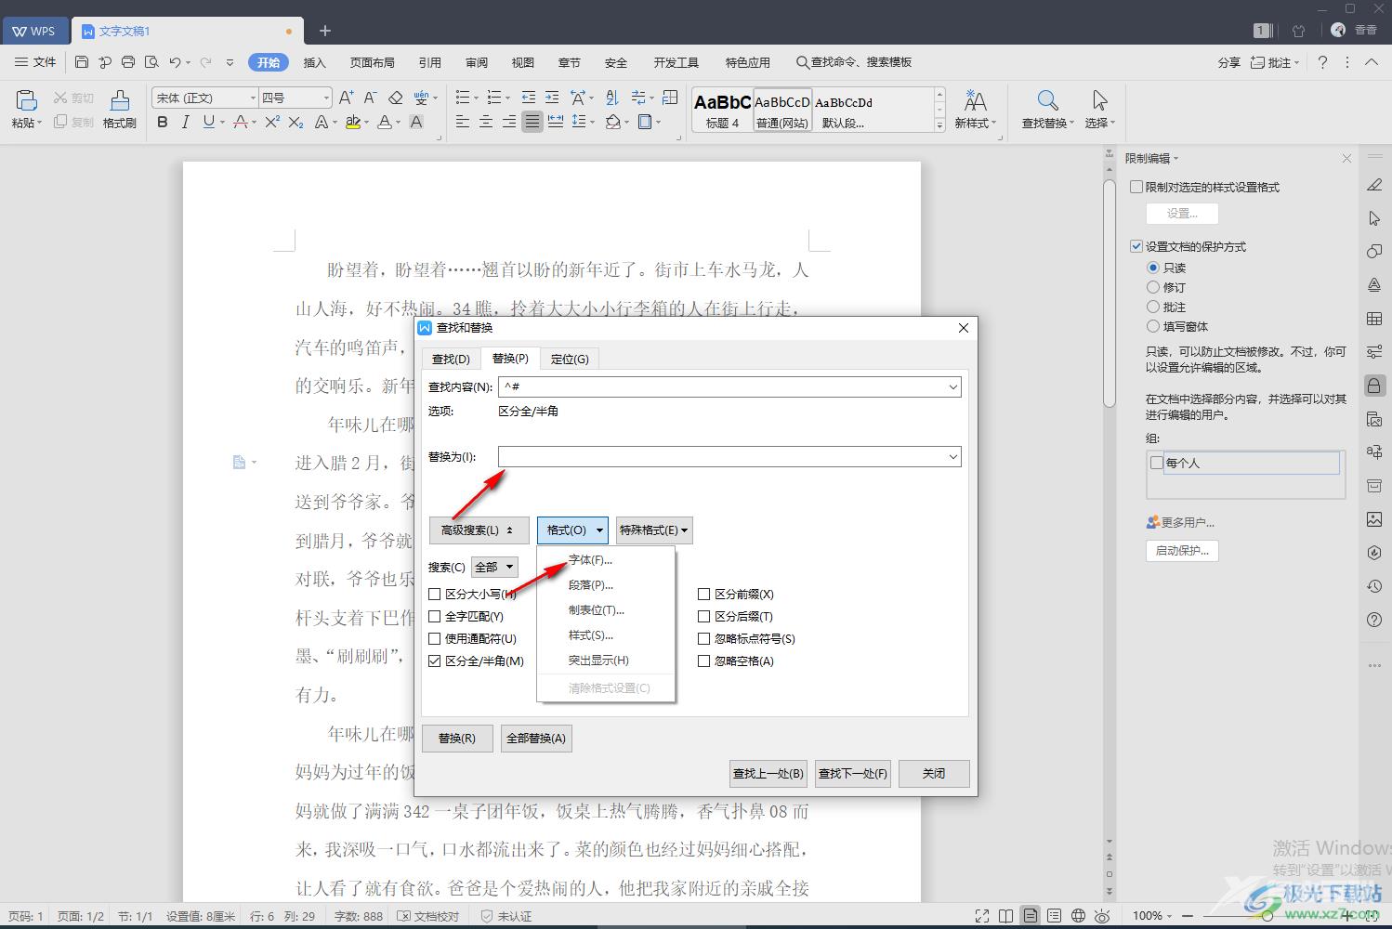
Task: Check the 每个人 group checkbox
Action: [x=1157, y=463]
